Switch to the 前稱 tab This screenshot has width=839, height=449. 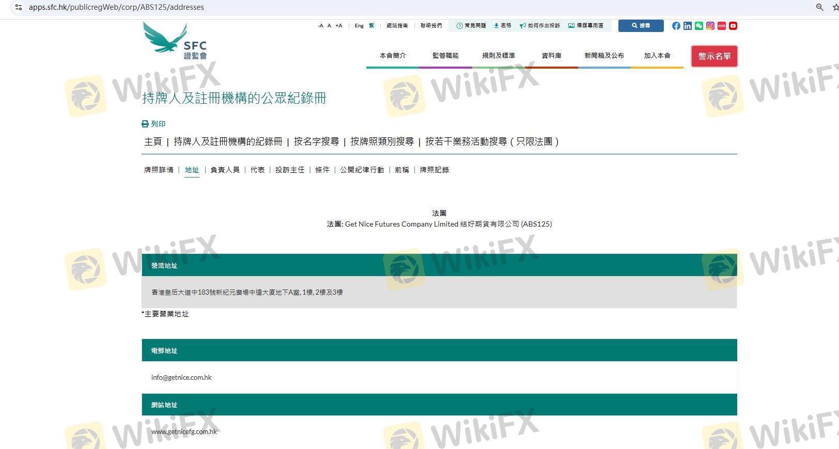coord(402,170)
